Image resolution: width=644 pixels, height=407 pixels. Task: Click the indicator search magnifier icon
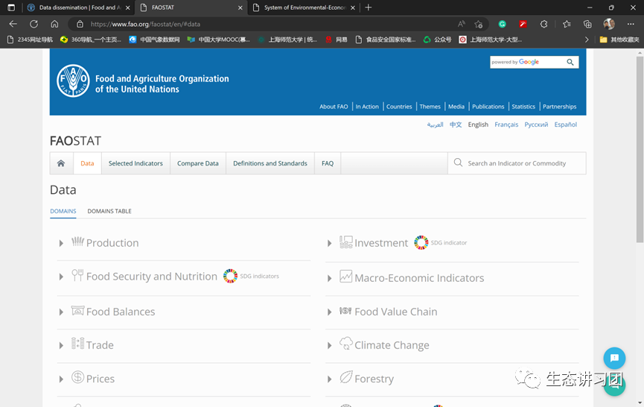458,163
